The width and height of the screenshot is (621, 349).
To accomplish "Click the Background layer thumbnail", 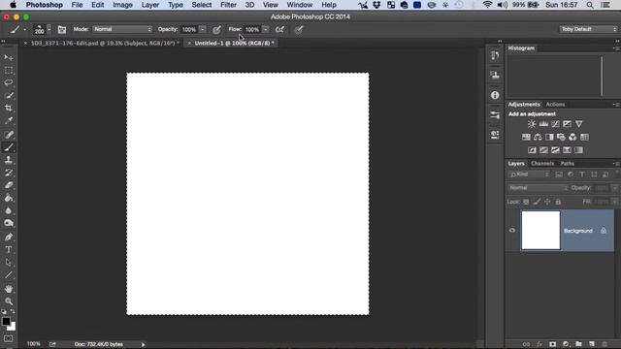I will pos(540,231).
